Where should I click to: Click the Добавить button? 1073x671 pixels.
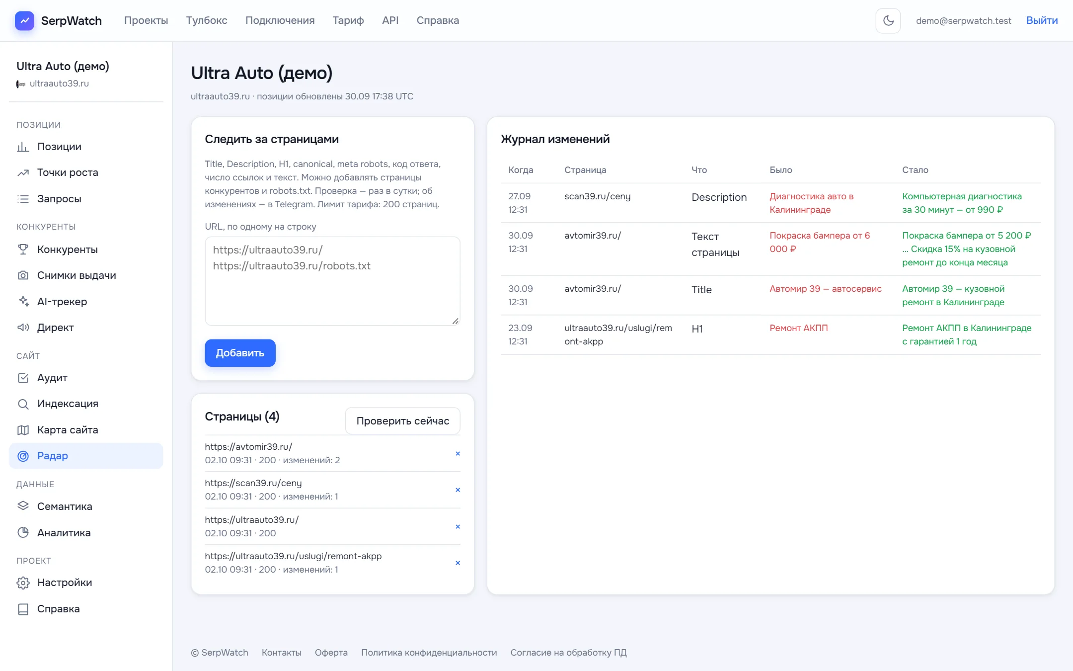240,353
